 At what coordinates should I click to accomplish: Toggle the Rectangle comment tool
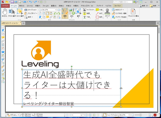(99, 17)
